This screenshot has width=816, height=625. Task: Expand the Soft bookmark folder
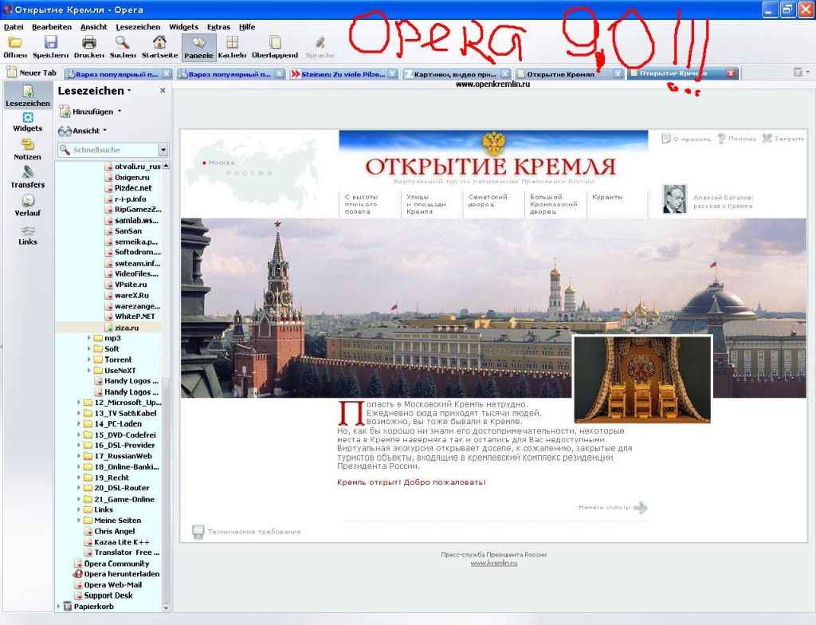[x=89, y=349]
